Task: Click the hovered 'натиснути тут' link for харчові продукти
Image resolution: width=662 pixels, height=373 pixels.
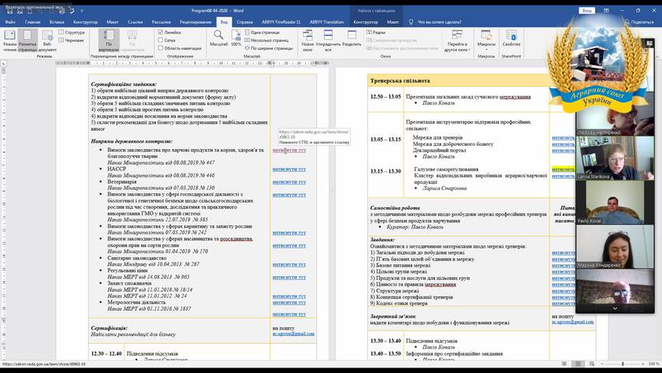Action: 289,150
